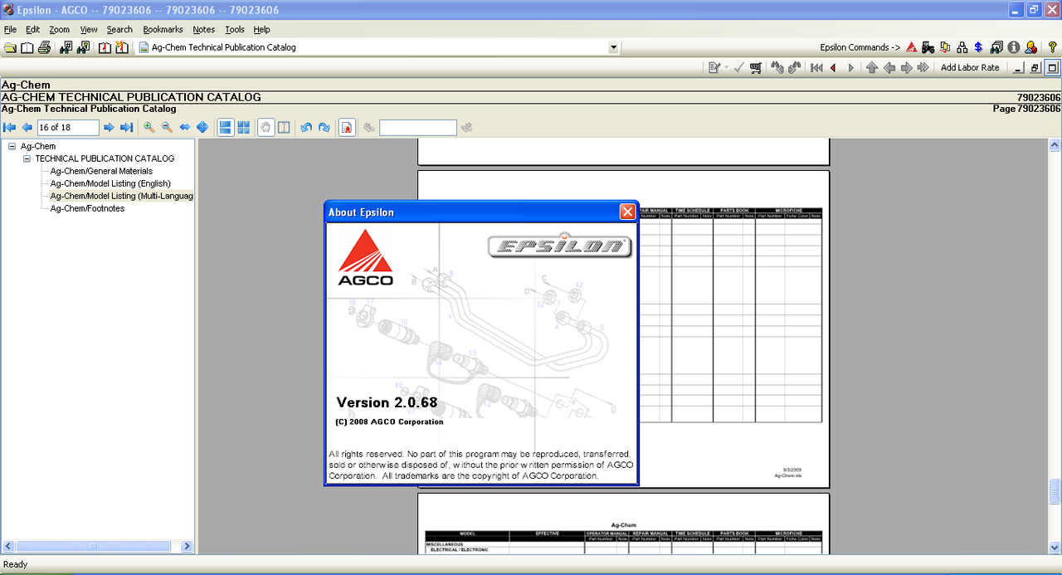Collapse the Ag-Chem tree node
This screenshot has height=575, width=1062.
pyautogui.click(x=12, y=146)
